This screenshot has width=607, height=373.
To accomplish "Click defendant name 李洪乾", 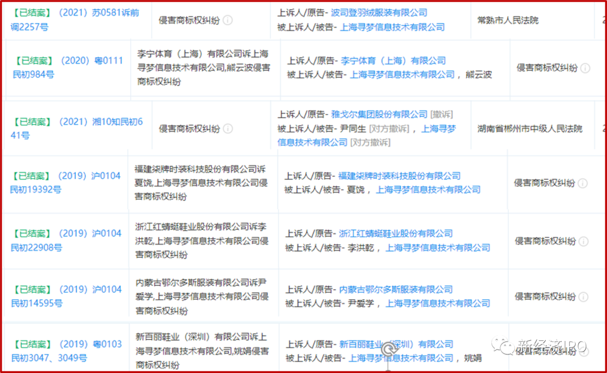I will (x=360, y=248).
